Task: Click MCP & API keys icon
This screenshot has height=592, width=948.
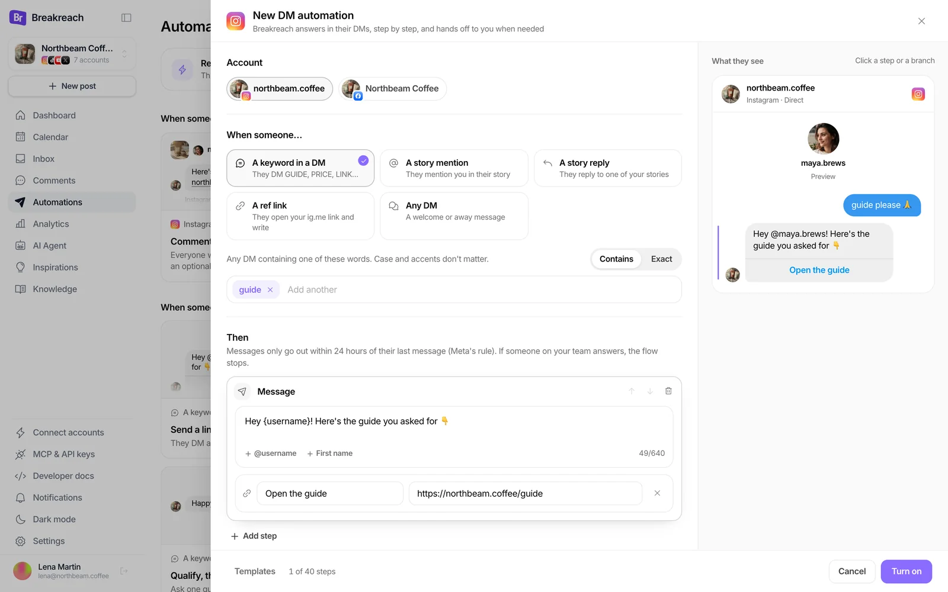Action: [x=21, y=454]
